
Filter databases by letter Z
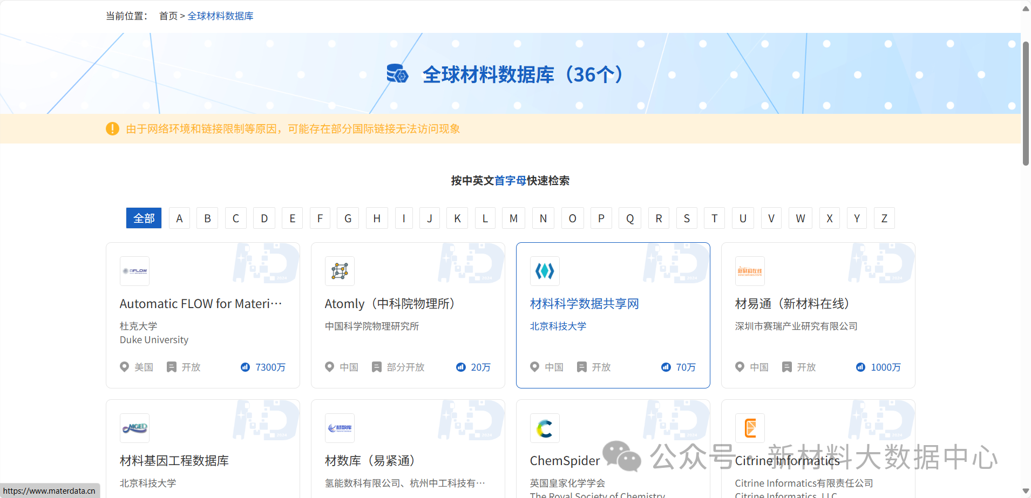pyautogui.click(x=884, y=218)
